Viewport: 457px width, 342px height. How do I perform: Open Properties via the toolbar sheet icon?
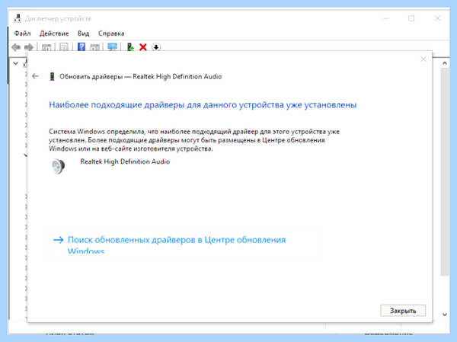coord(64,47)
